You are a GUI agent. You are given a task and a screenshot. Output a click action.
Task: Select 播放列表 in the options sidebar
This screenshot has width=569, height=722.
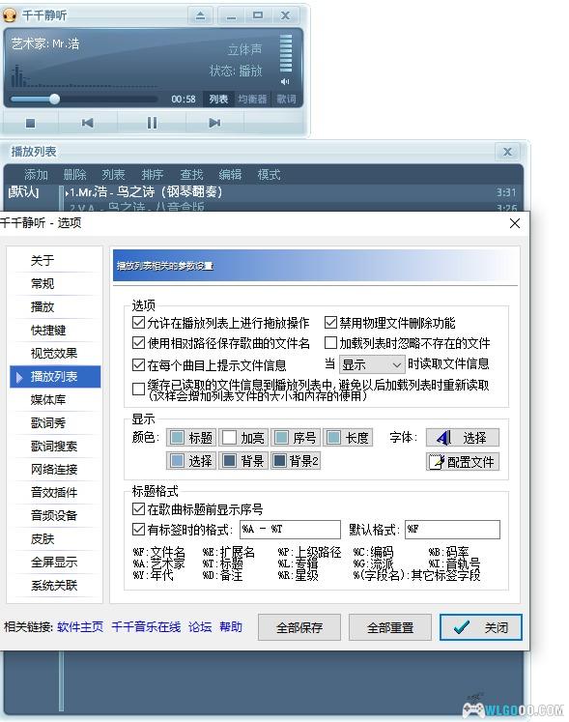pos(55,377)
